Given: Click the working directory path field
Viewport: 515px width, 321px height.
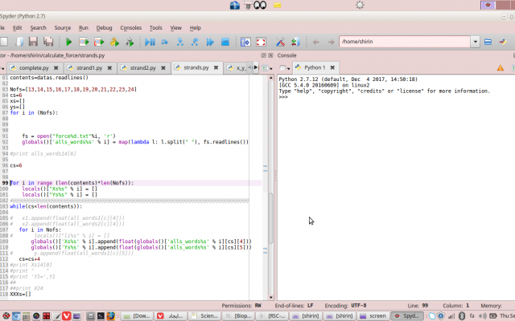Looking at the screenshot, I should 405,42.
